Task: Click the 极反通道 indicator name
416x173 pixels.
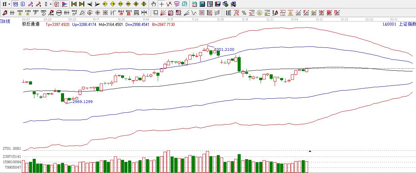Action: click(x=31, y=24)
